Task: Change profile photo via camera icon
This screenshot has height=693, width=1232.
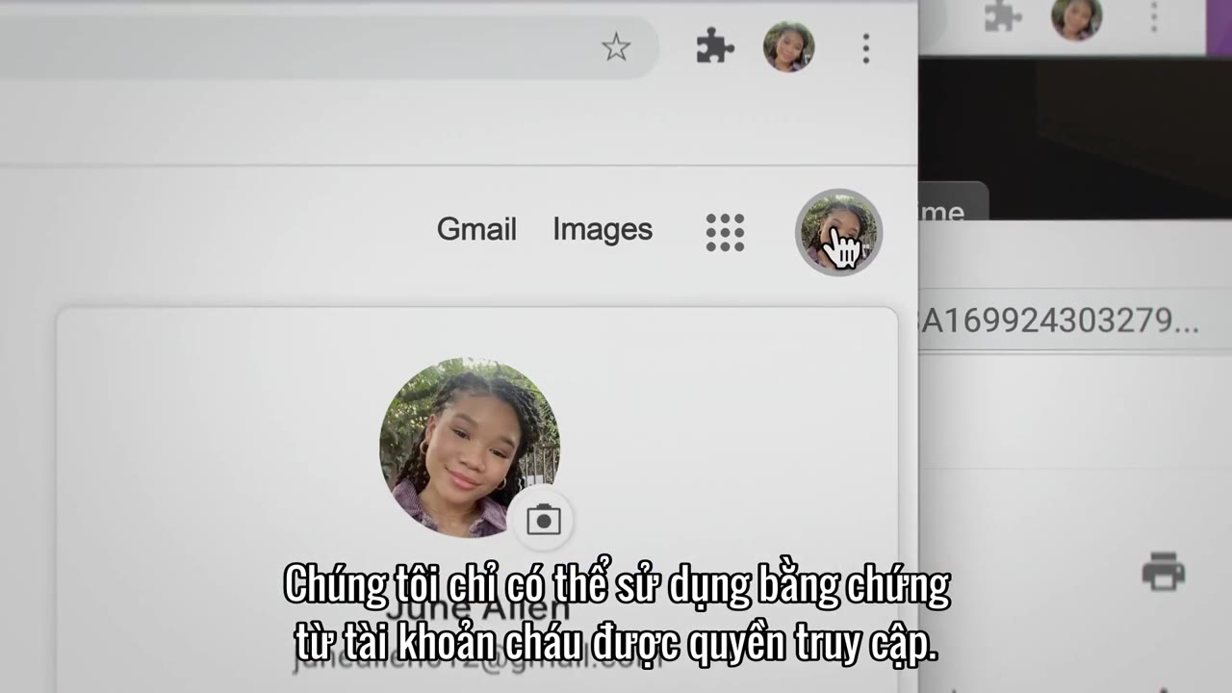Action: point(544,520)
